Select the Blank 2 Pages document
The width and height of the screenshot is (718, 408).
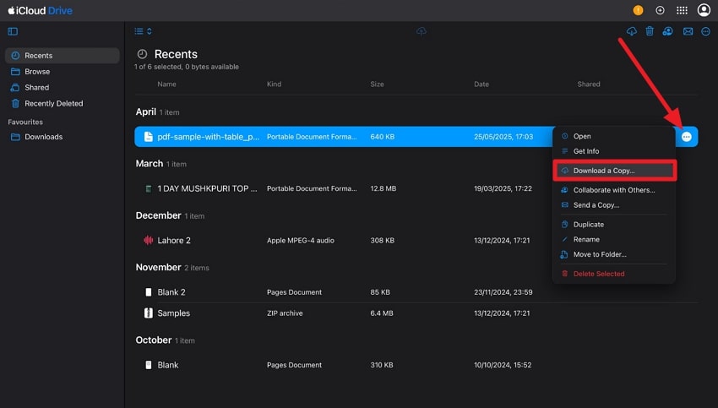pyautogui.click(x=171, y=292)
